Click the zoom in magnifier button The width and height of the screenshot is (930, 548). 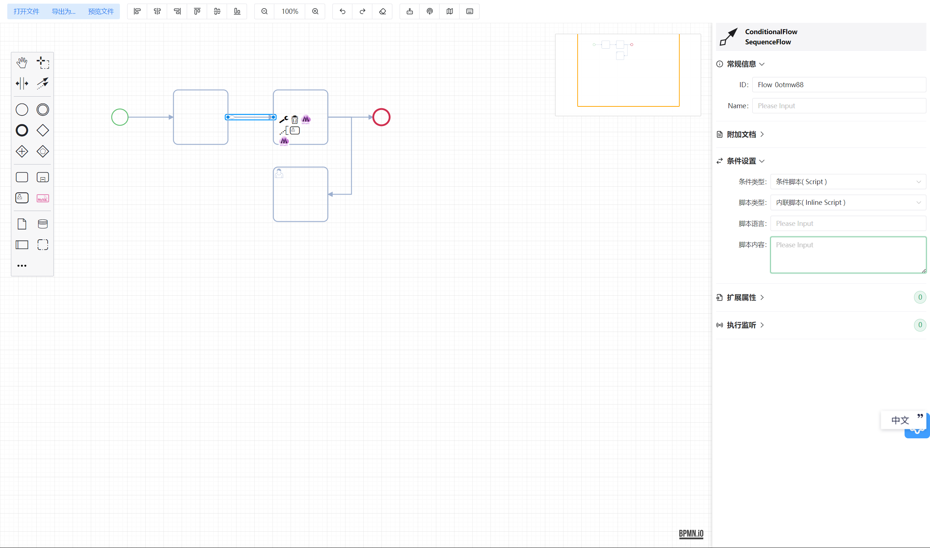coord(315,12)
